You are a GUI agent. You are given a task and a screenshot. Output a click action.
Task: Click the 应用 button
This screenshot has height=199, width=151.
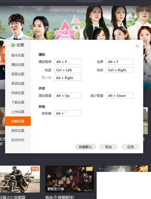tap(130, 147)
